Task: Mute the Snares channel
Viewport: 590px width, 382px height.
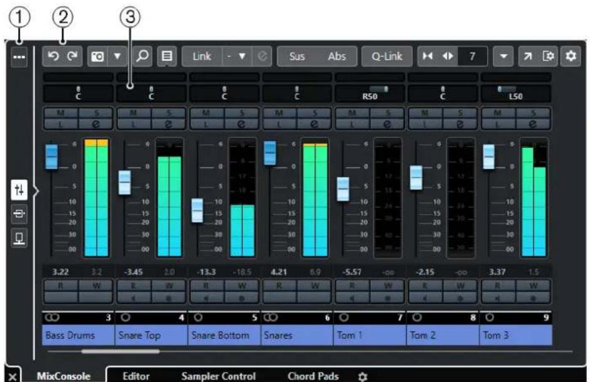Action: [x=279, y=113]
